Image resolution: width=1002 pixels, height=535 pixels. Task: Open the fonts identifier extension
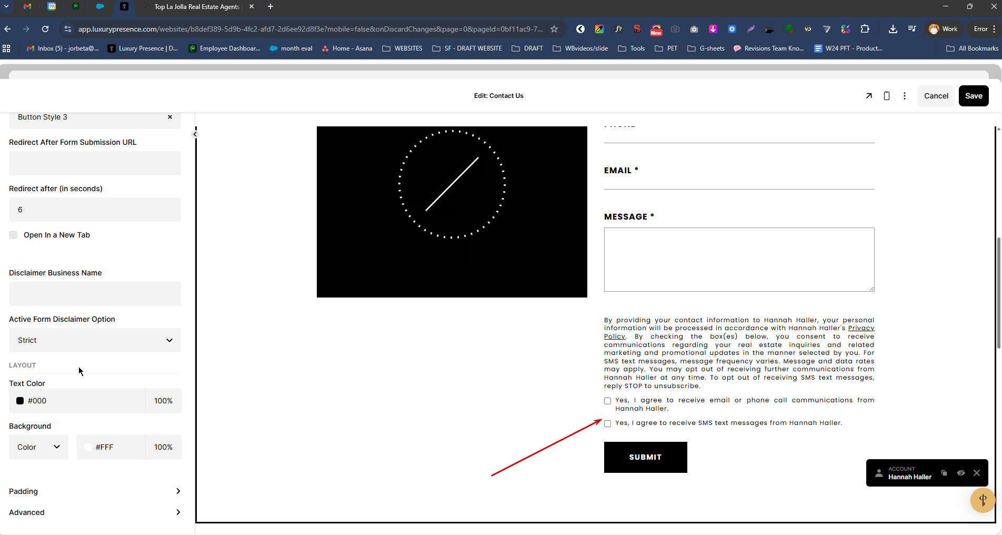[x=618, y=29]
